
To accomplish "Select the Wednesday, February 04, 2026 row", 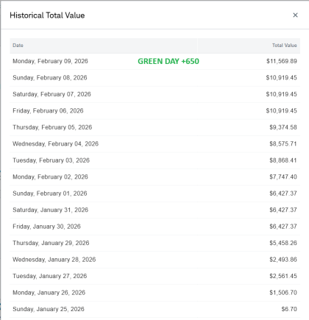I will [x=155, y=143].
